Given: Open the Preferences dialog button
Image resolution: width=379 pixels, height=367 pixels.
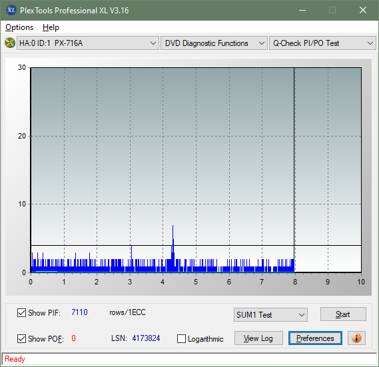Looking at the screenshot, I should point(315,338).
